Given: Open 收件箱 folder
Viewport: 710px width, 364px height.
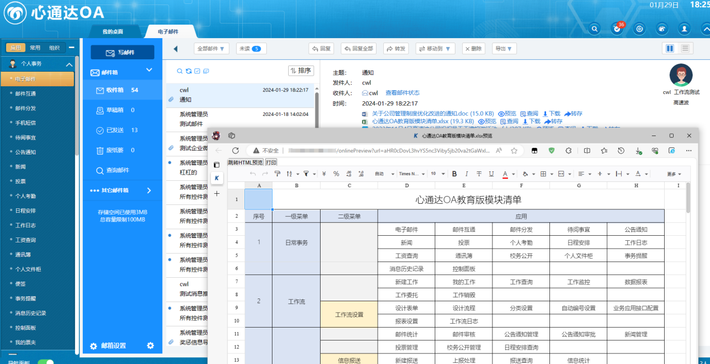Looking at the screenshot, I should 123,90.
